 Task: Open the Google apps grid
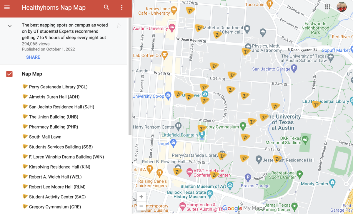[x=328, y=7]
